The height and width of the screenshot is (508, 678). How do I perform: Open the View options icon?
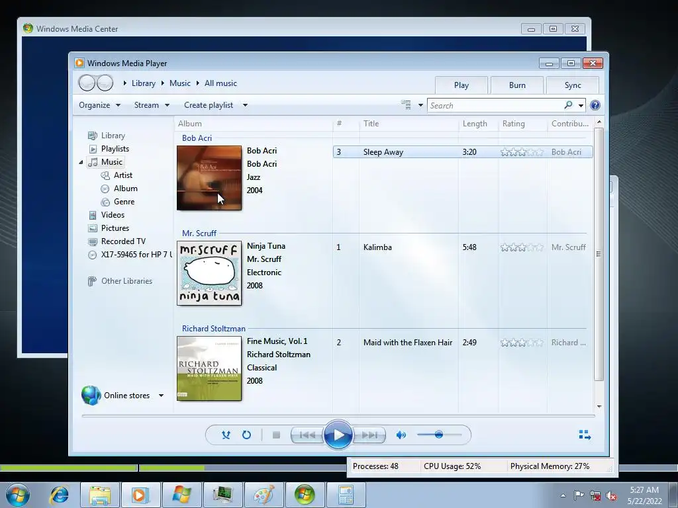point(406,105)
